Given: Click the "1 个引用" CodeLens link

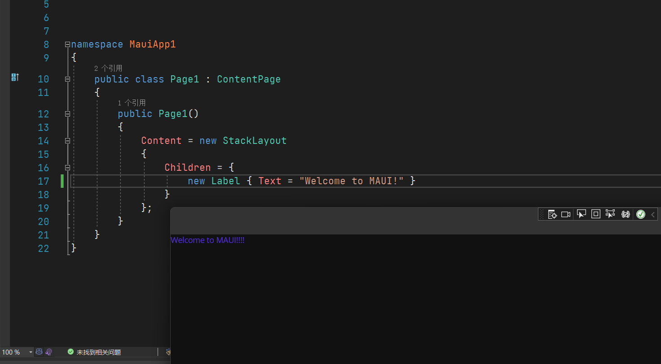Looking at the screenshot, I should point(131,102).
